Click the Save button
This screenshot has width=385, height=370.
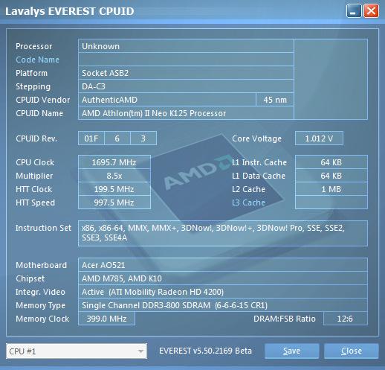click(x=291, y=351)
